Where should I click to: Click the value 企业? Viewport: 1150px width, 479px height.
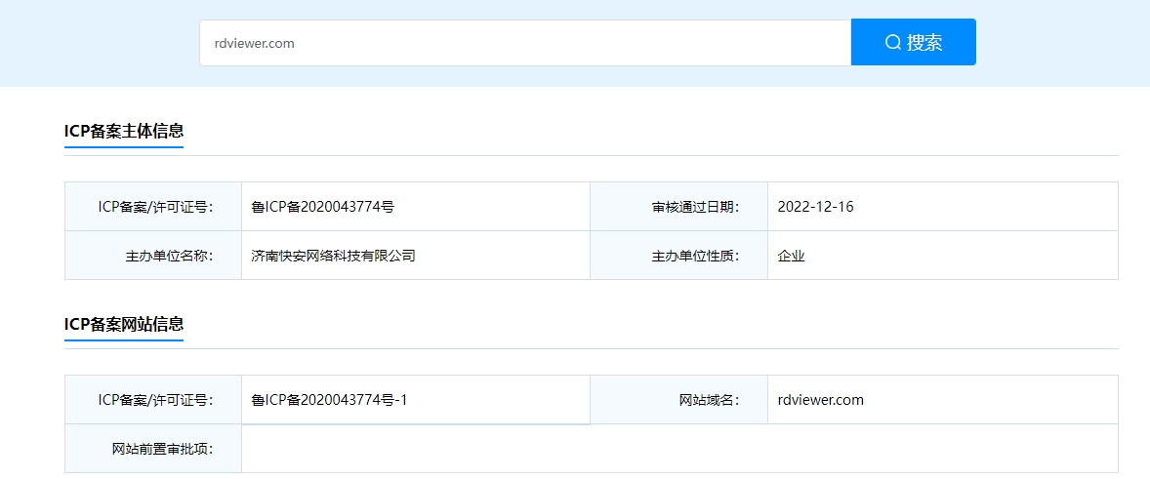792,256
